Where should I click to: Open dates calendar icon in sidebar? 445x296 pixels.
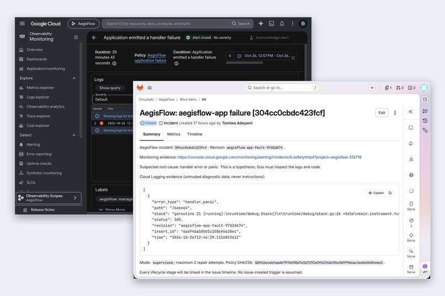click(411, 267)
